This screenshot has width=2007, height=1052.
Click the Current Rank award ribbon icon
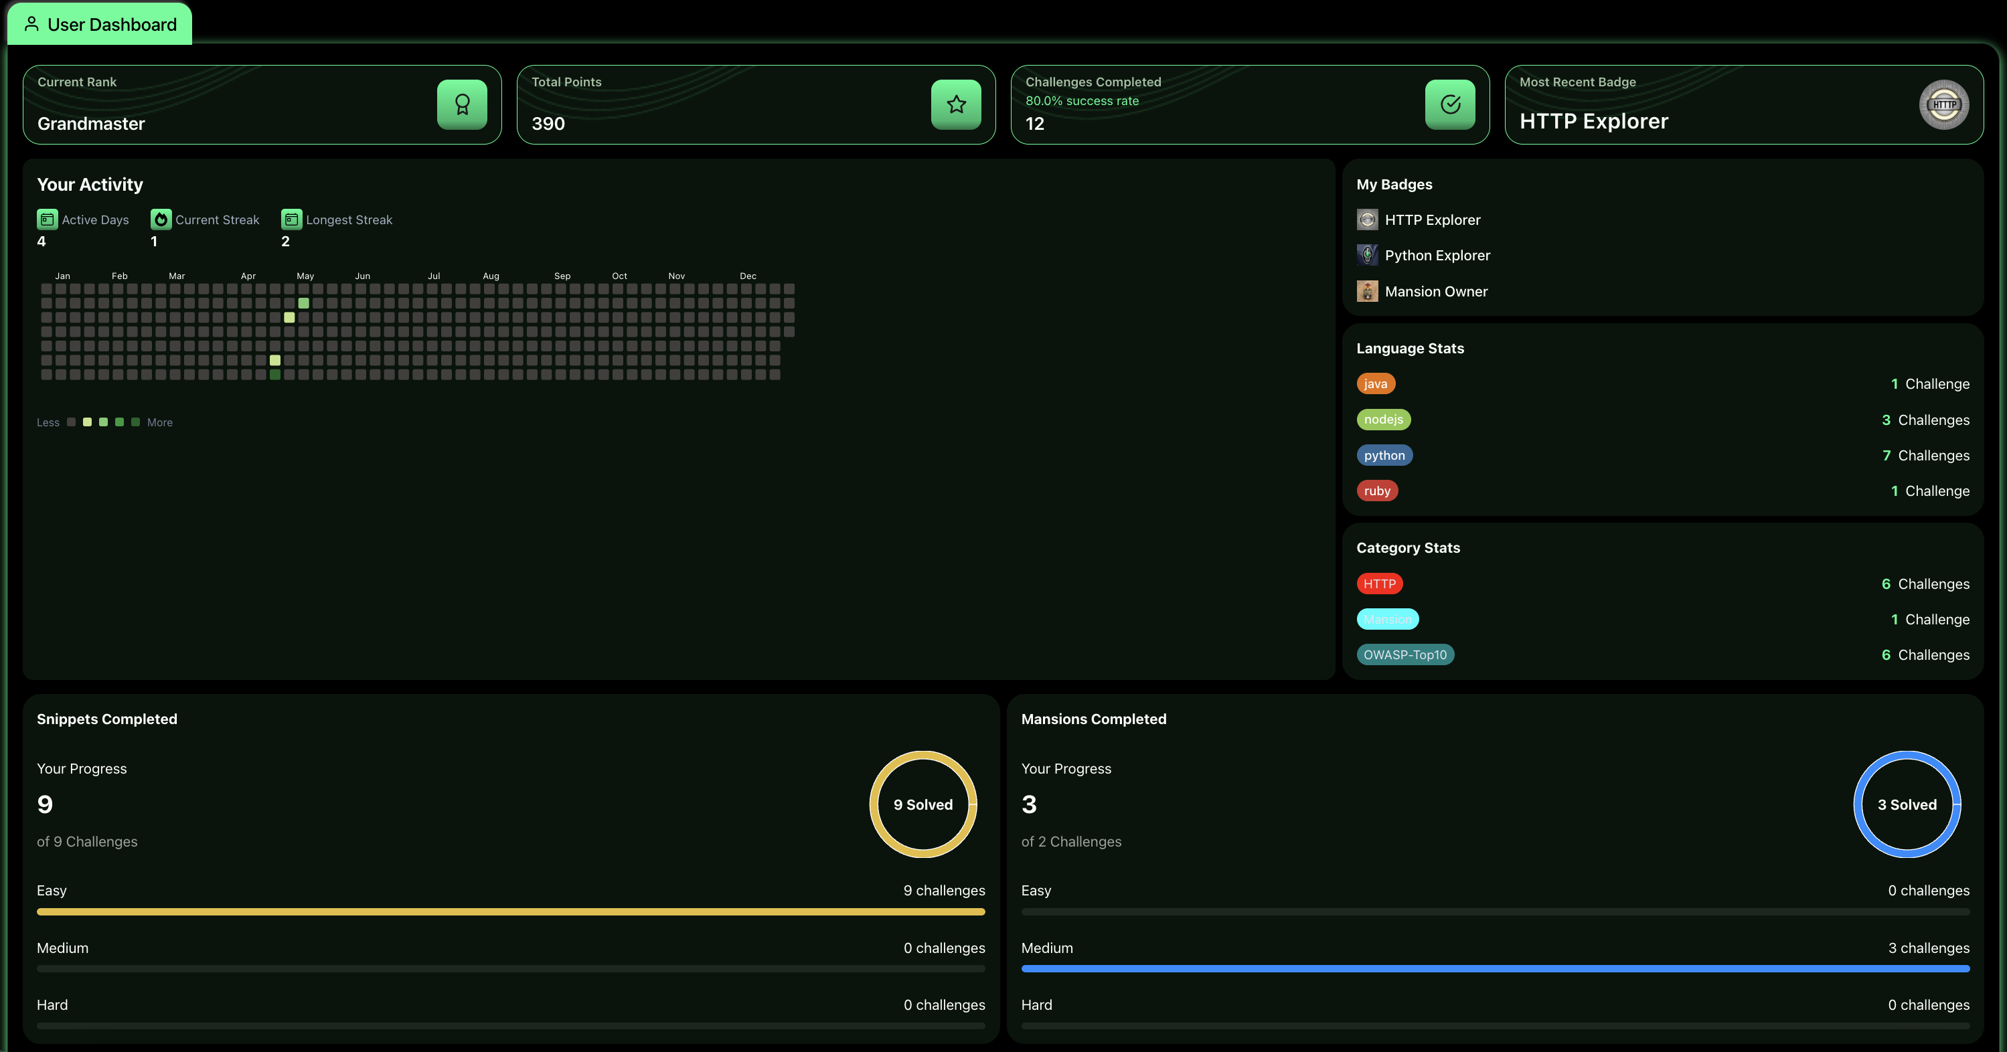point(462,104)
